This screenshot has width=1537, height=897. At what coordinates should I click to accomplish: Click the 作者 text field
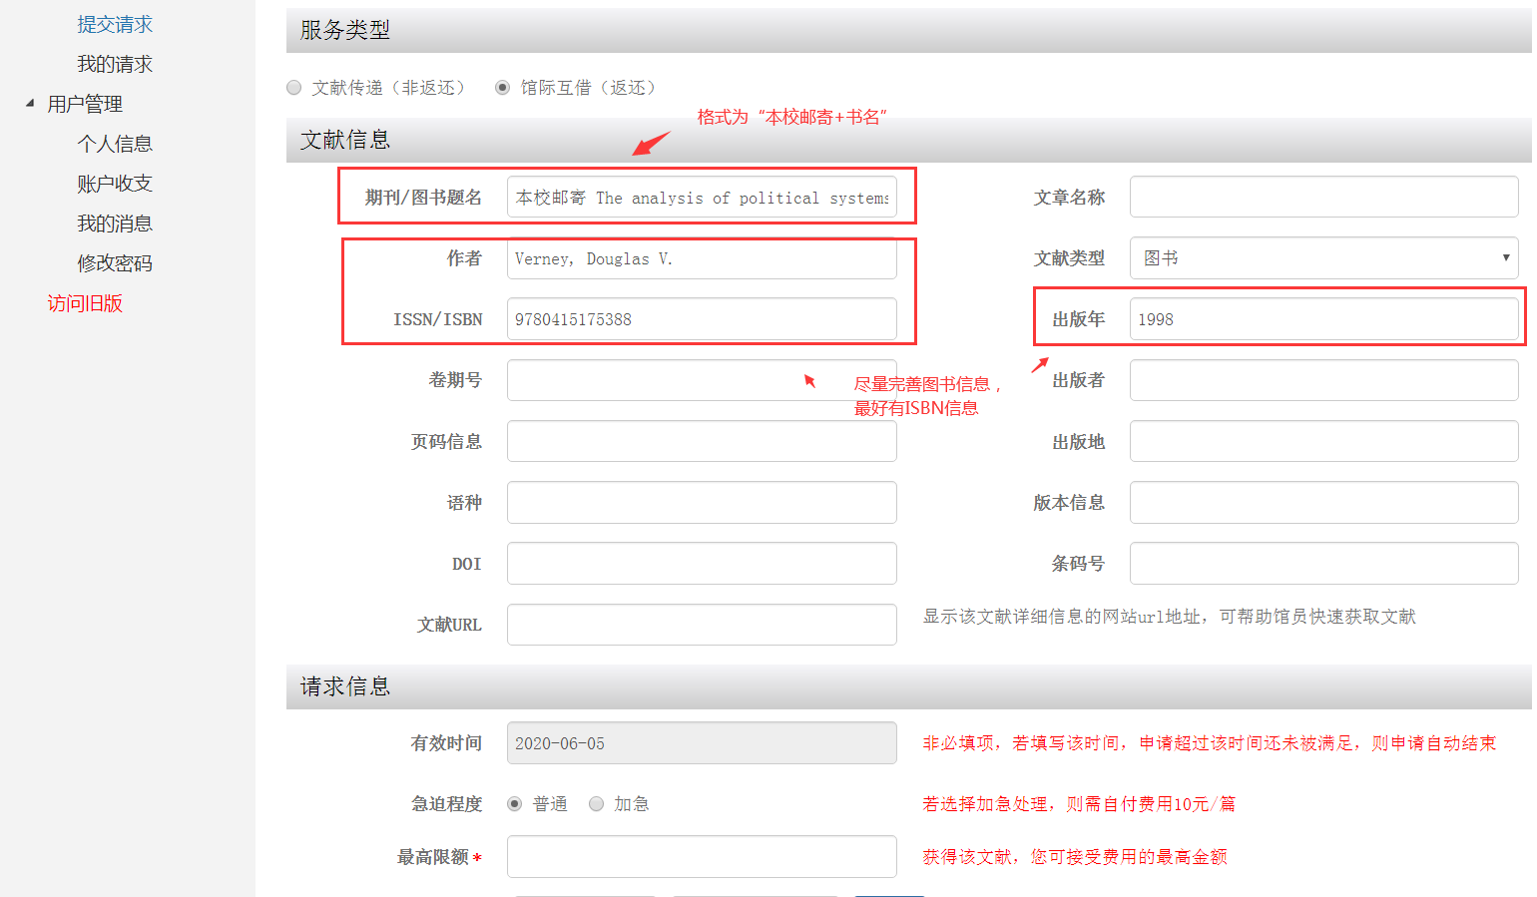(x=702, y=259)
